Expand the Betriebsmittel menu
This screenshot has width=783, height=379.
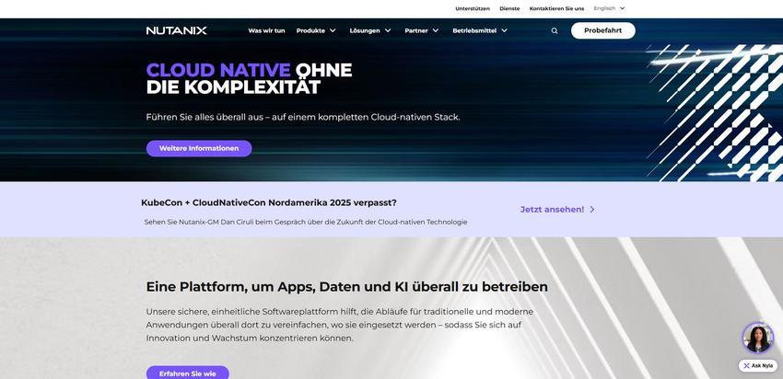click(x=480, y=30)
